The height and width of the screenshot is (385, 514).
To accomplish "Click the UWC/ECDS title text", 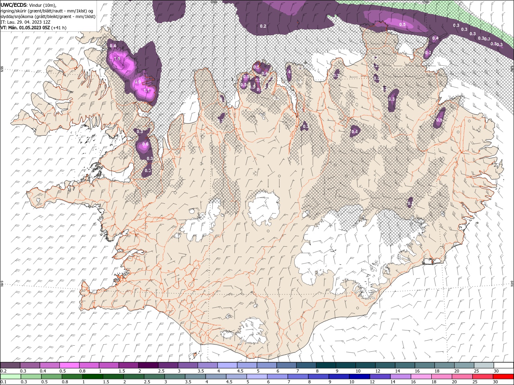I will [14, 4].
